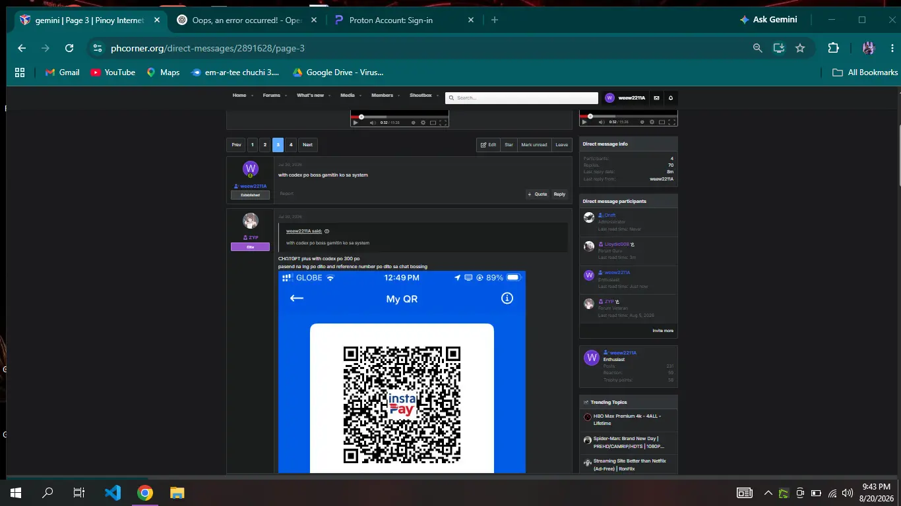901x506 pixels.
Task: Switch to the Proton Account Sign-in tab
Action: pyautogui.click(x=404, y=20)
